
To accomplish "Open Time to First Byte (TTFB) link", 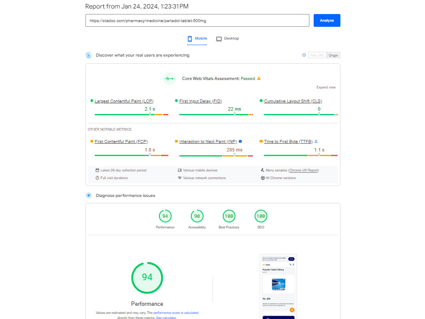I will coord(288,141).
